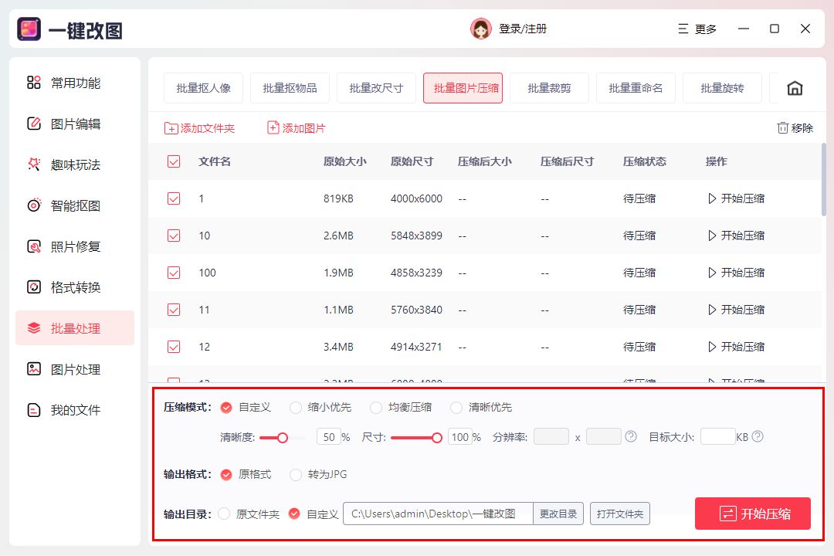Click the 清晰度 slider handle
The image size is (834, 556).
[283, 438]
